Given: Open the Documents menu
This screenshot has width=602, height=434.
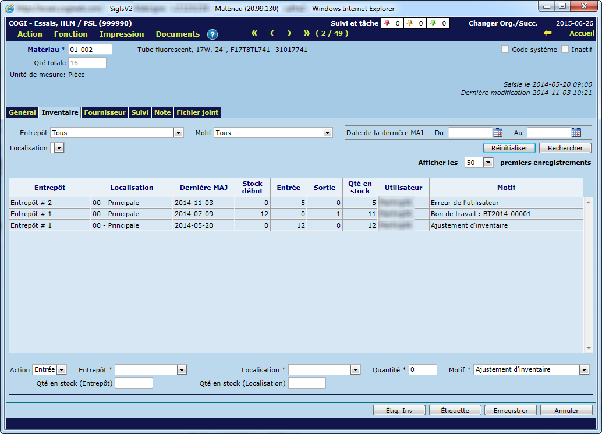Looking at the screenshot, I should click(x=178, y=34).
